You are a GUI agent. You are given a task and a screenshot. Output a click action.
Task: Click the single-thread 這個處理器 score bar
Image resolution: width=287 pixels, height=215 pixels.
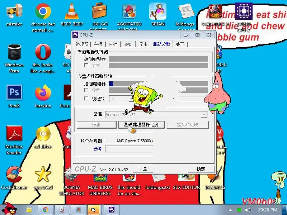(158, 59)
